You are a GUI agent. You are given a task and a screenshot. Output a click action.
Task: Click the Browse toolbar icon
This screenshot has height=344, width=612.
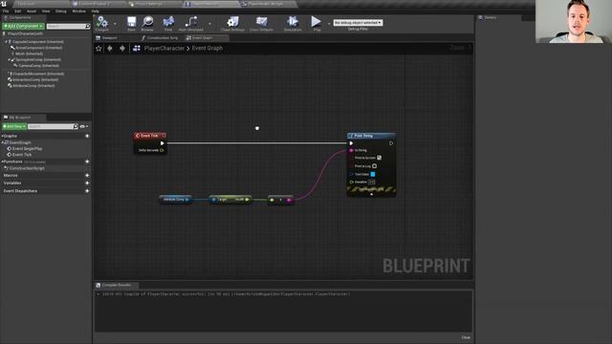147,22
